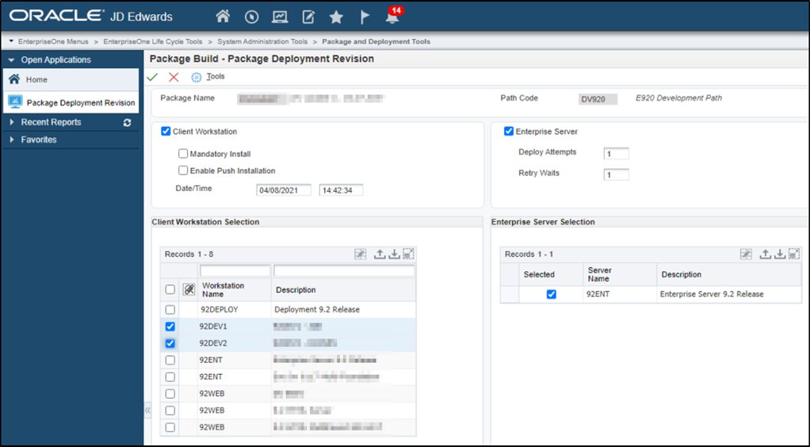Open the breadcrumb menu dropdown arrow
Viewport: 810px width, 447px height.
point(11,41)
